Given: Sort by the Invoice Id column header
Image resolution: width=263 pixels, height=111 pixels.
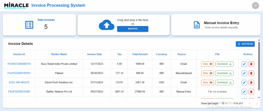Looking at the screenshot, I should [19, 54].
